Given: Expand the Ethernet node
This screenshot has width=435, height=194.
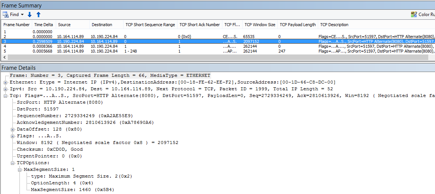Looking at the screenshot, I should (x=5, y=82).
